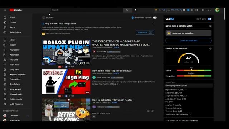Open the notifications bell
The height and width of the screenshot is (129, 229).
[x=209, y=10]
